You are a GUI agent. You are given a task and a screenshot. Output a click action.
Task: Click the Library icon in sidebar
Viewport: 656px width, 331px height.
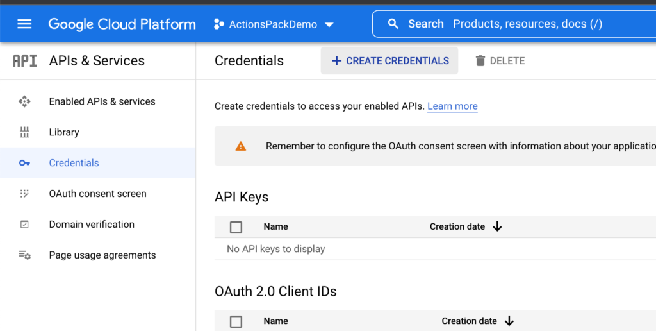pos(24,132)
